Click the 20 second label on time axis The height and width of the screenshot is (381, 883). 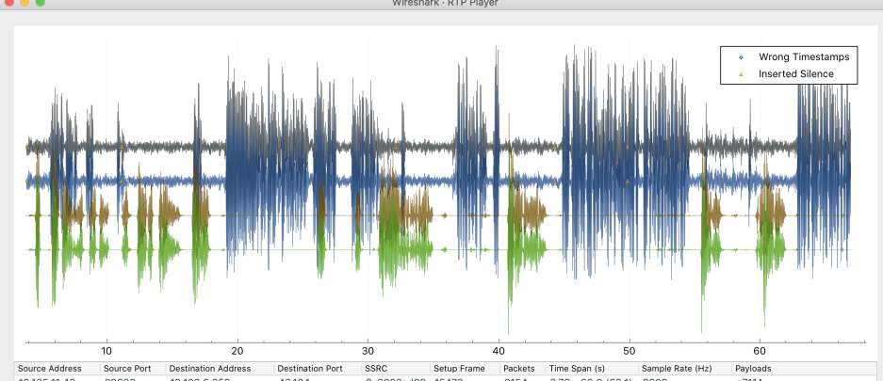tap(237, 352)
